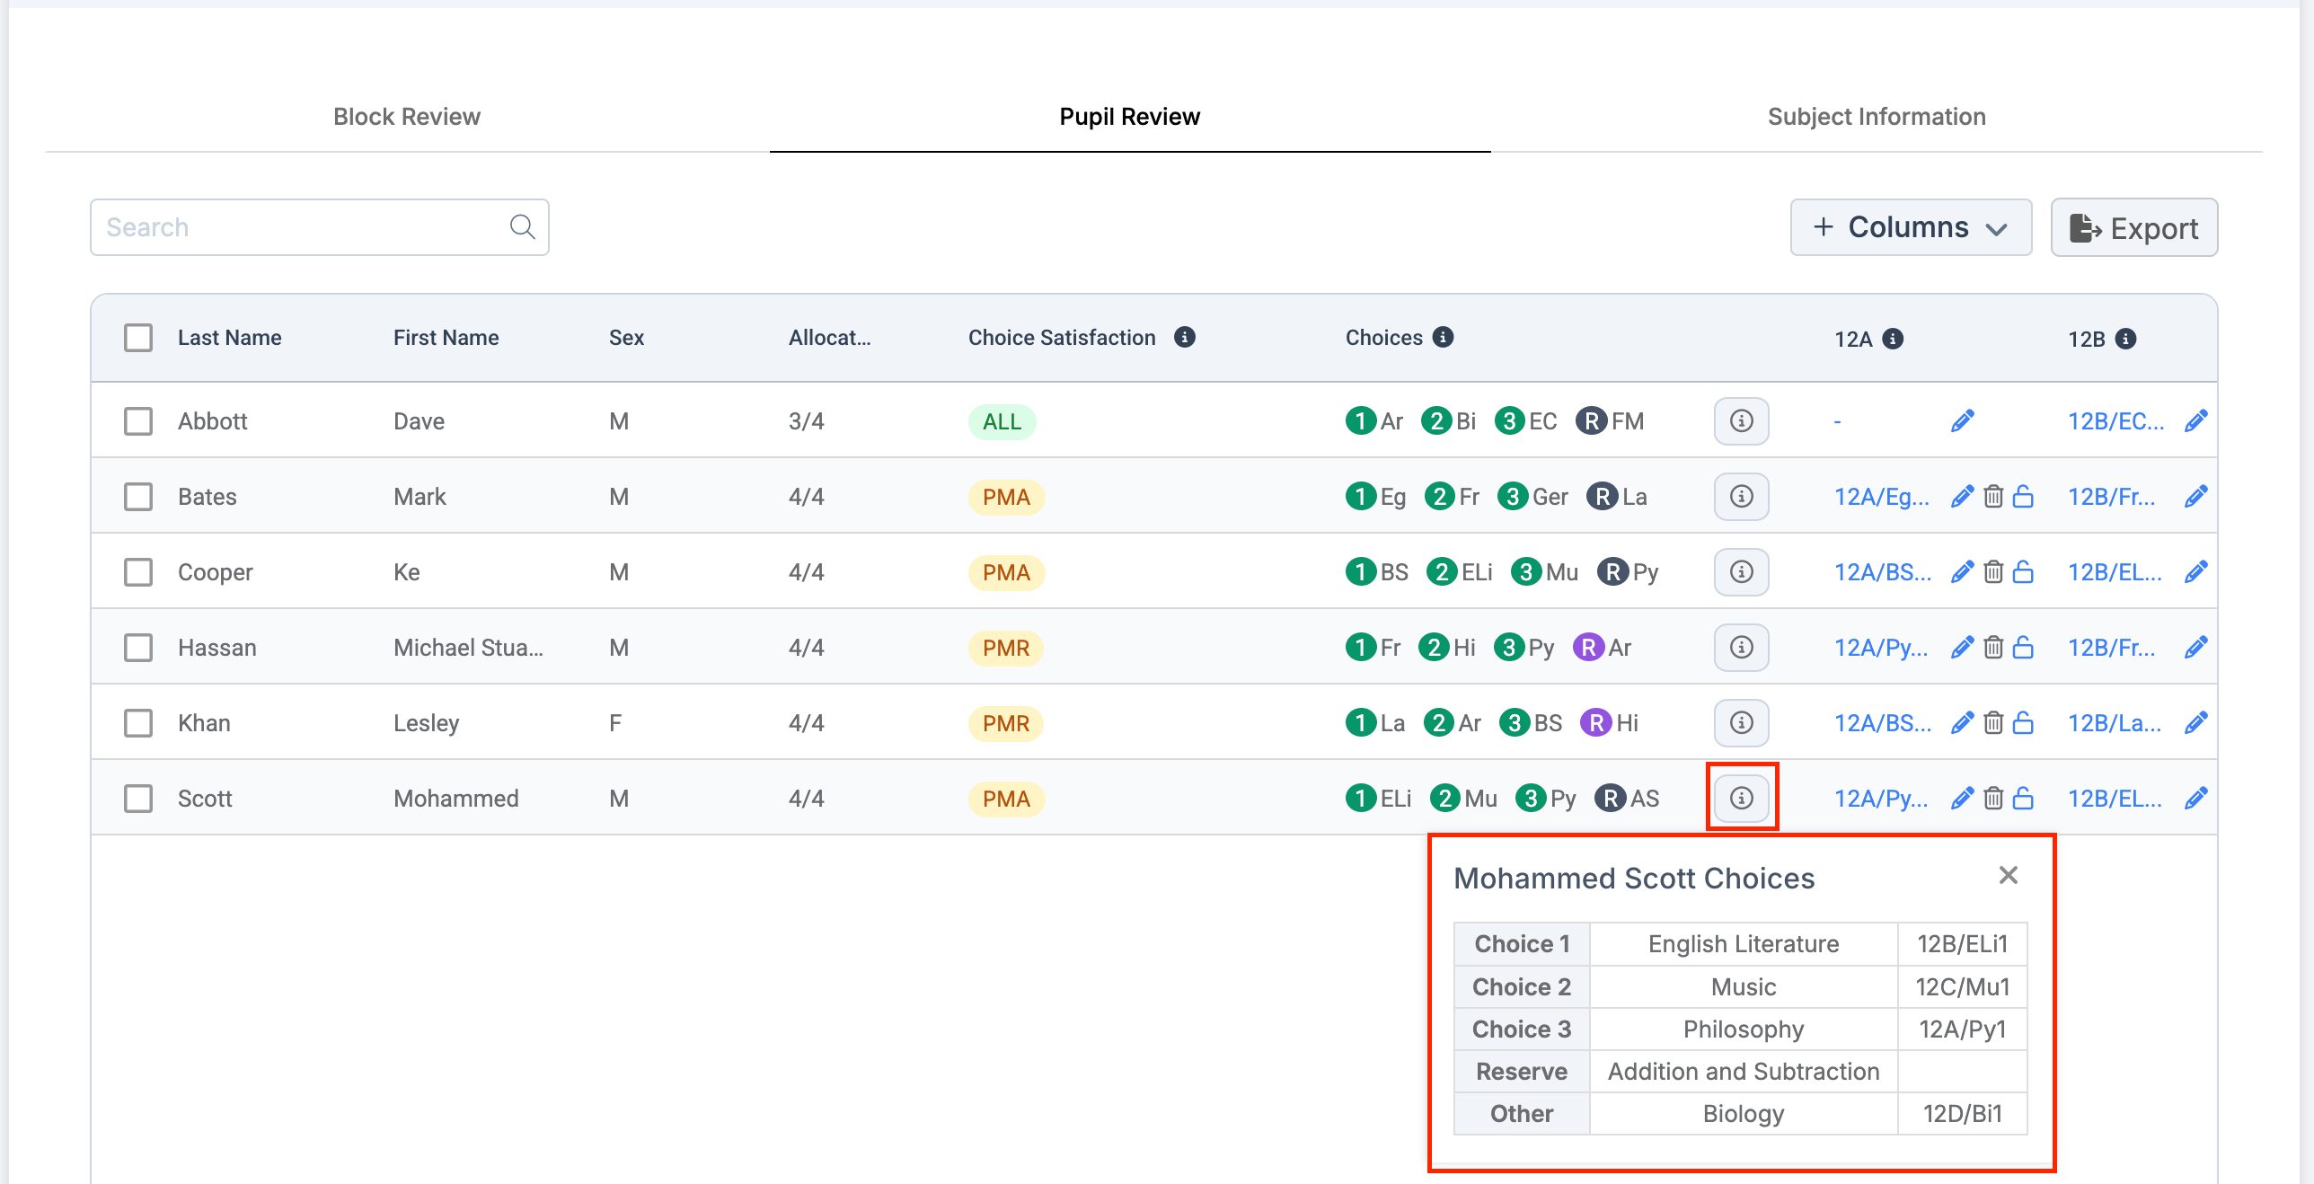Open the 12A/Eg link for Bates
Viewport: 2314px width, 1184px height.
[x=1881, y=496]
